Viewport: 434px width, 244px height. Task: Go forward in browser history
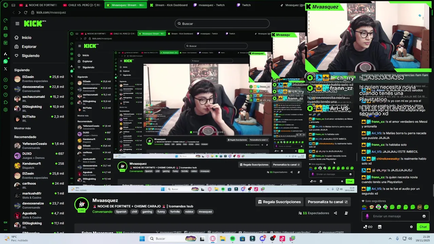19,13
